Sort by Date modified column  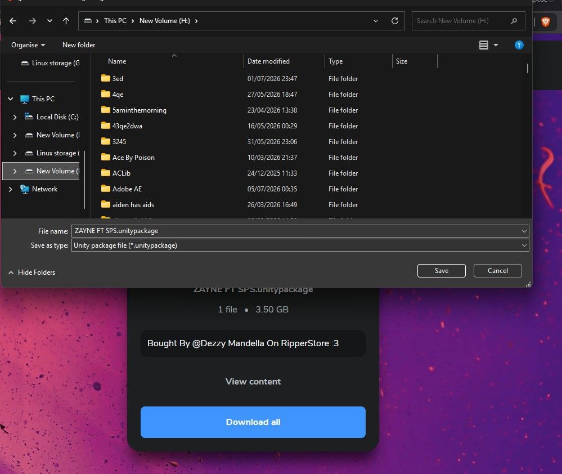pos(268,61)
